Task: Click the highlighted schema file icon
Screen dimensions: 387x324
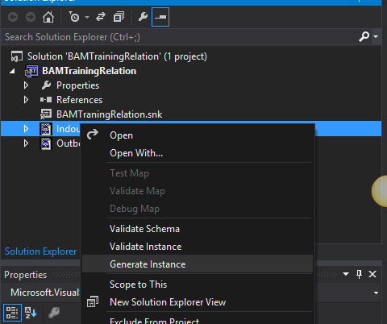Action: pyautogui.click(x=46, y=129)
